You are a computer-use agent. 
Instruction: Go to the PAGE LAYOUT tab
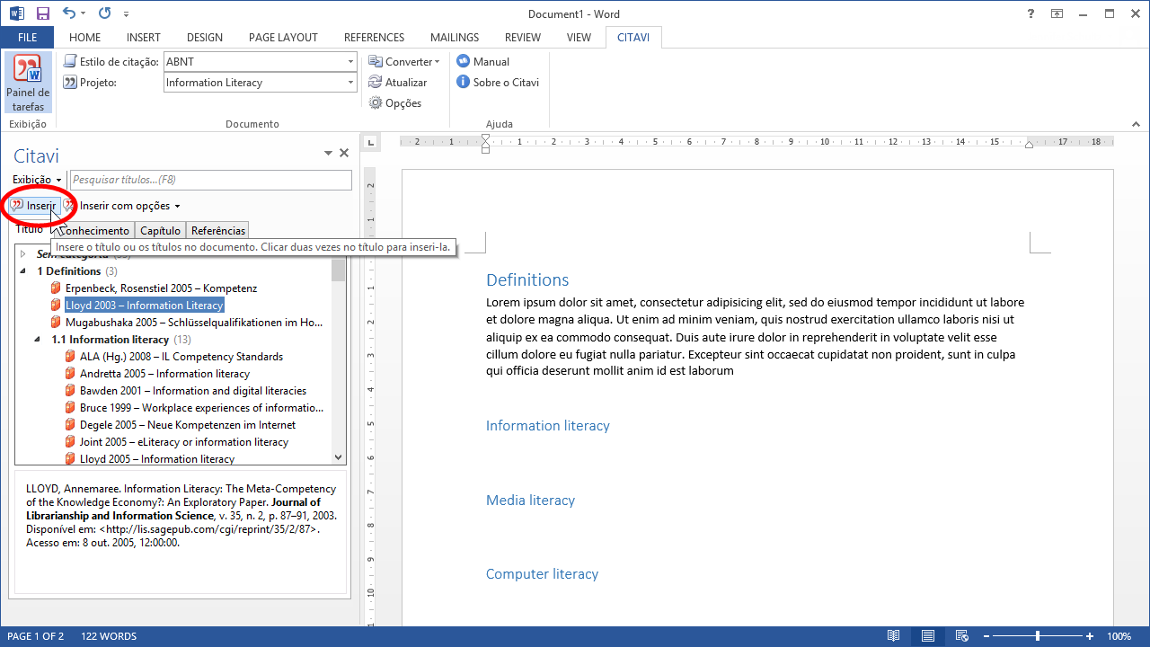click(283, 38)
